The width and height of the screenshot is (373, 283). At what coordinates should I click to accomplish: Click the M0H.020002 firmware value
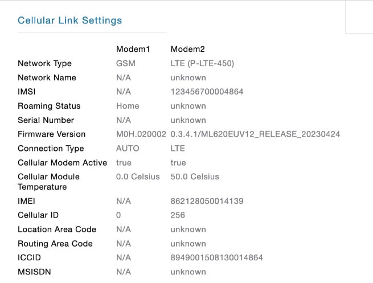click(141, 134)
